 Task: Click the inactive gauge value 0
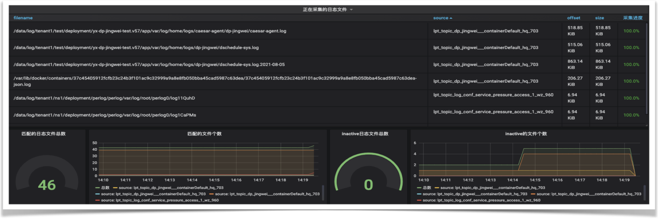tap(368, 185)
